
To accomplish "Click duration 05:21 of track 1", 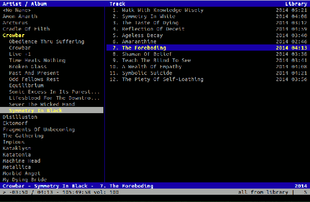I will point(299,10).
